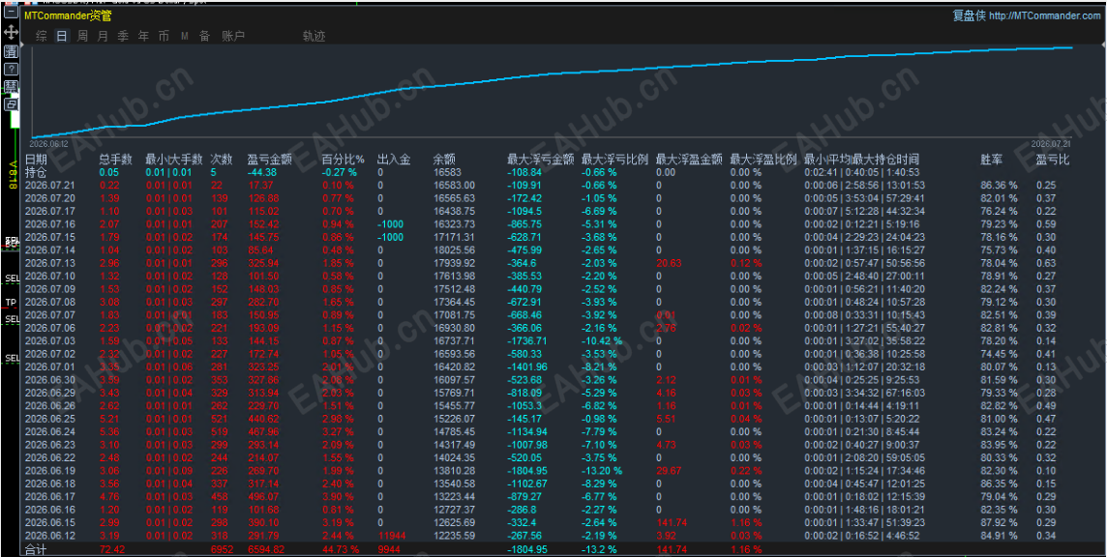
Task: Click the 合计 totals row label
Action: tap(37, 548)
